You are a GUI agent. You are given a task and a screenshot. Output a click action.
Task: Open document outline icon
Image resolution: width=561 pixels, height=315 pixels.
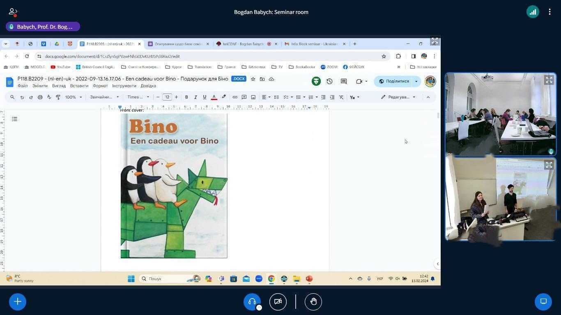click(x=14, y=119)
